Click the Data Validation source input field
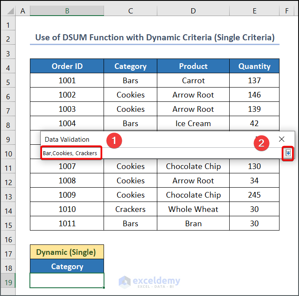Image resolution: width=299 pixels, height=296 pixels. pyautogui.click(x=161, y=153)
